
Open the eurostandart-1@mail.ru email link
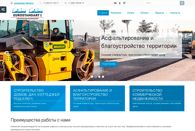coord(24,3)
